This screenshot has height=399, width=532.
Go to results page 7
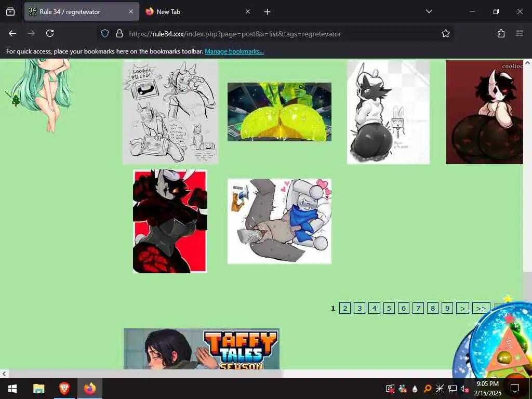(x=418, y=308)
